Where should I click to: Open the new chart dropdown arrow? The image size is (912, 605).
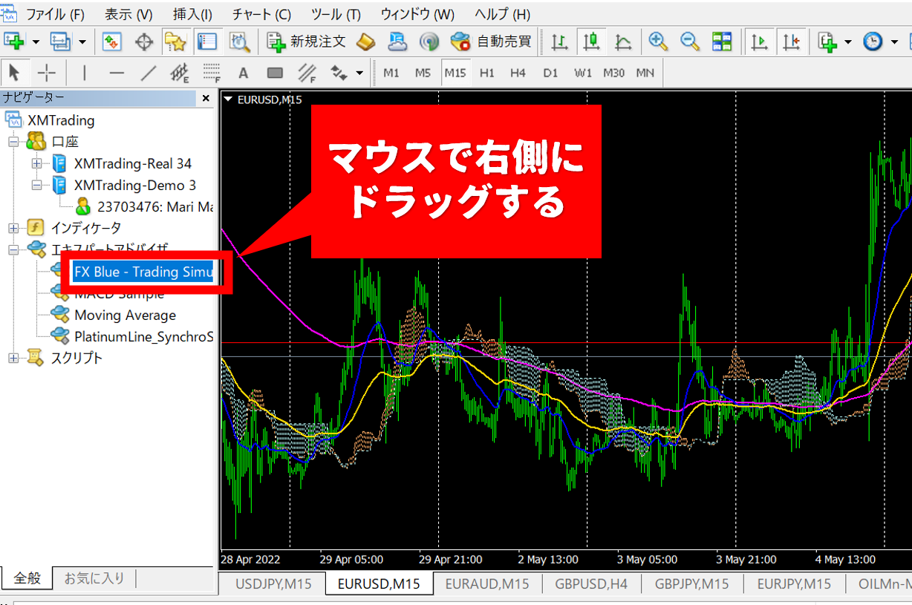[36, 42]
